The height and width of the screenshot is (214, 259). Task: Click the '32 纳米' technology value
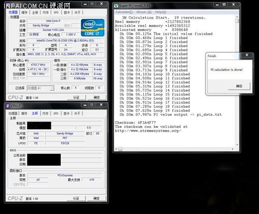click(x=34, y=35)
